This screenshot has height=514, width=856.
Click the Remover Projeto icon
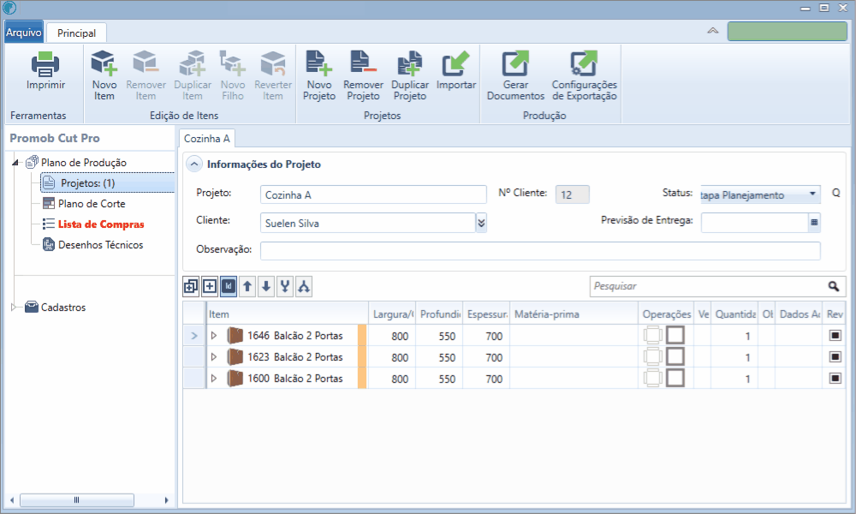click(x=363, y=64)
